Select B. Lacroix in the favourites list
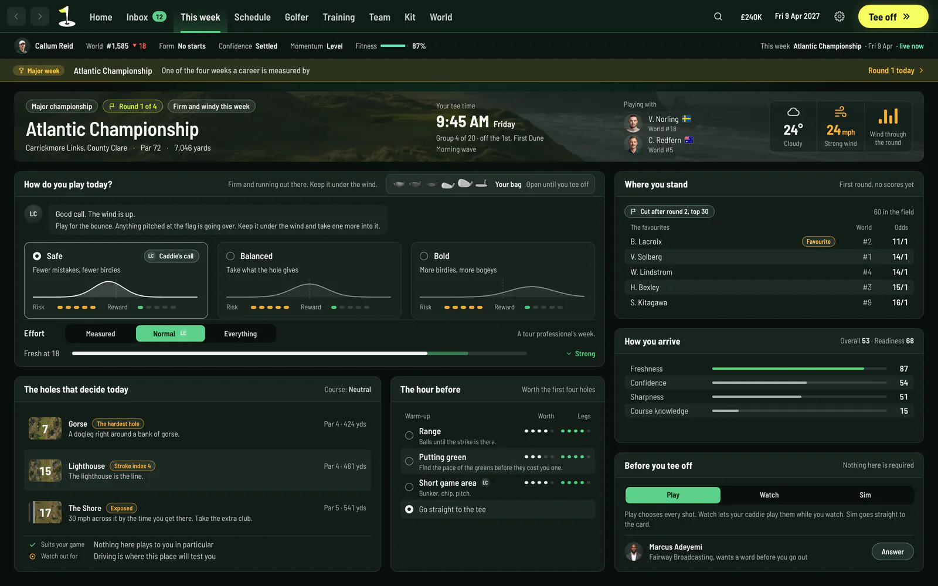938x586 pixels. tap(769, 241)
